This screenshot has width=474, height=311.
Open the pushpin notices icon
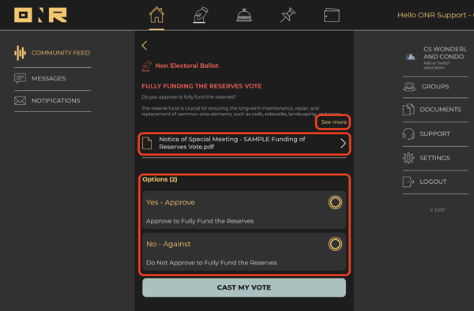(x=288, y=15)
